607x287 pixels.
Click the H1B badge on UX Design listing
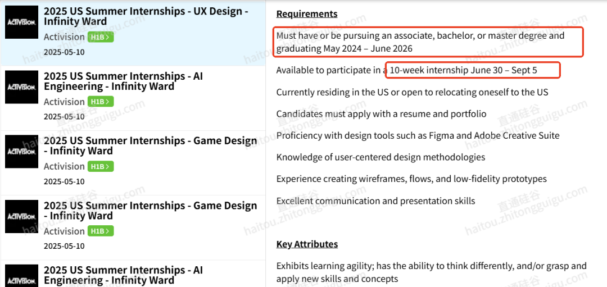(101, 37)
